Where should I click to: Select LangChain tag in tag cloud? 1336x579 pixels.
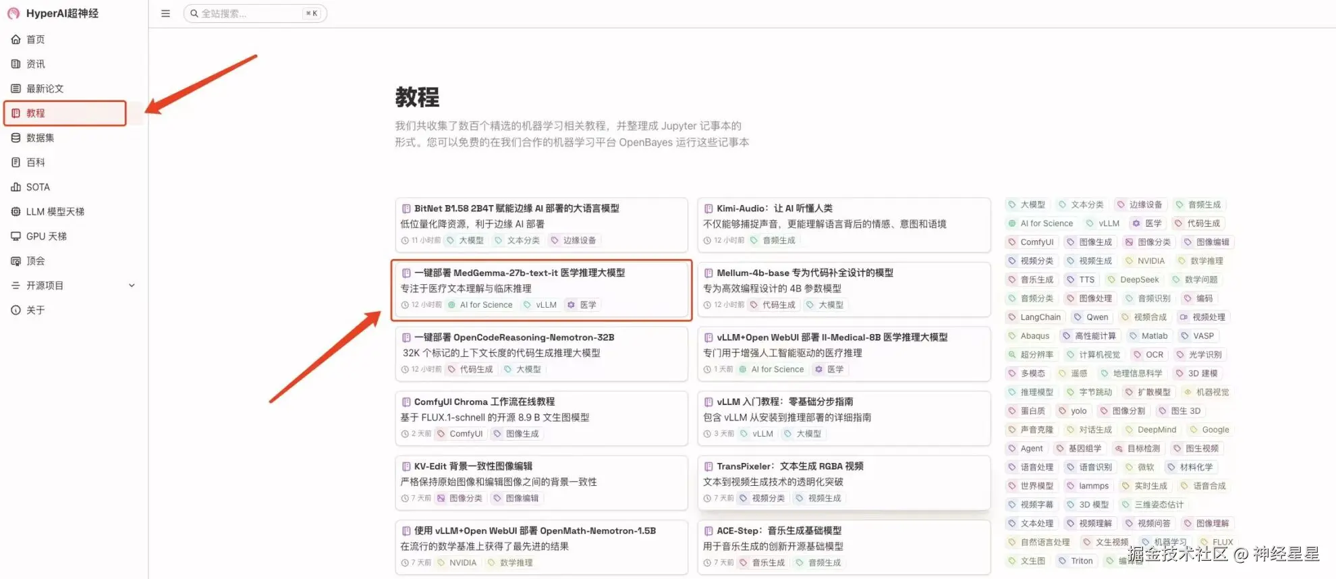click(1034, 317)
